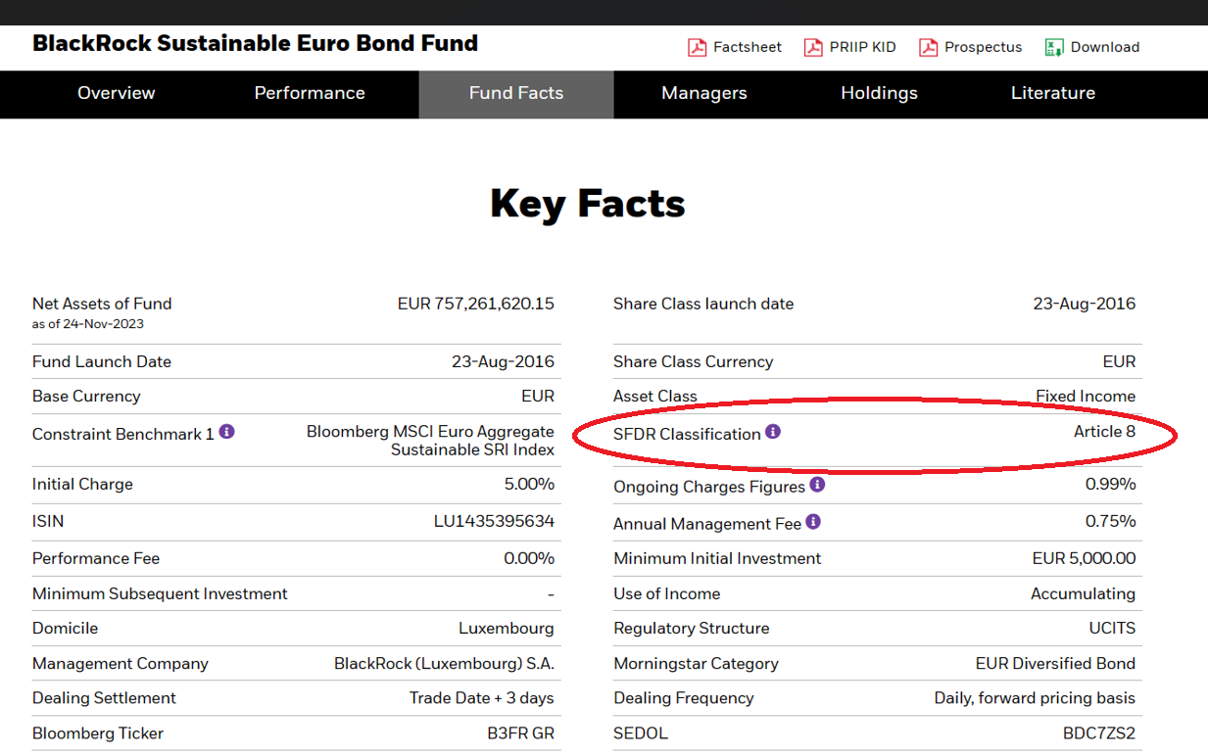This screenshot has height=755, width=1208.
Task: Click the SEDOL value BDC7ZS2
Action: (x=1099, y=733)
